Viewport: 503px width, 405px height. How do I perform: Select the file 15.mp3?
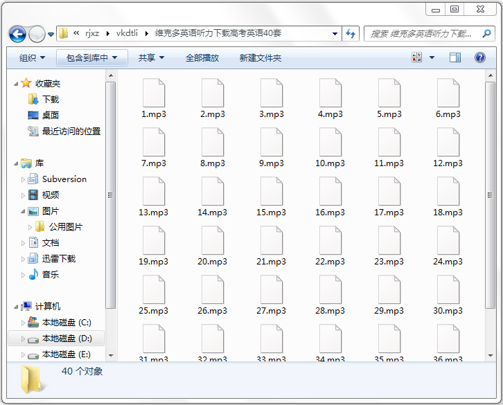(x=272, y=197)
